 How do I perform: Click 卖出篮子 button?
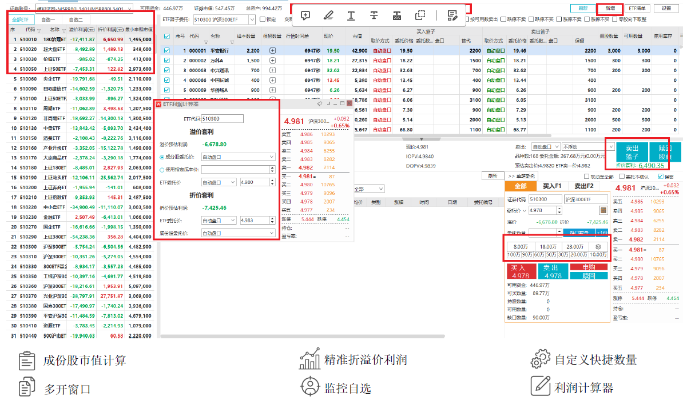click(x=631, y=153)
